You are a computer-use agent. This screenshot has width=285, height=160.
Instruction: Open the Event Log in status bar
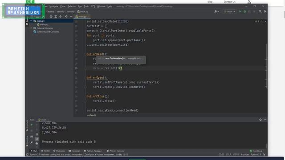point(256,151)
